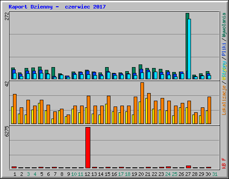Image resolution: width=229 pixels, height=179 pixels.
Task: Click day label 1 on the axis
Action: coord(15,174)
